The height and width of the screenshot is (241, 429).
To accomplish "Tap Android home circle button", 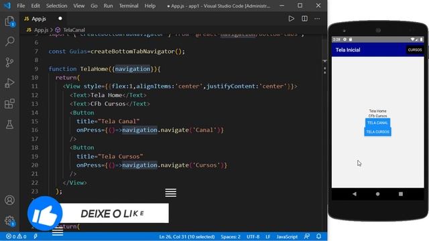I will point(377,193).
